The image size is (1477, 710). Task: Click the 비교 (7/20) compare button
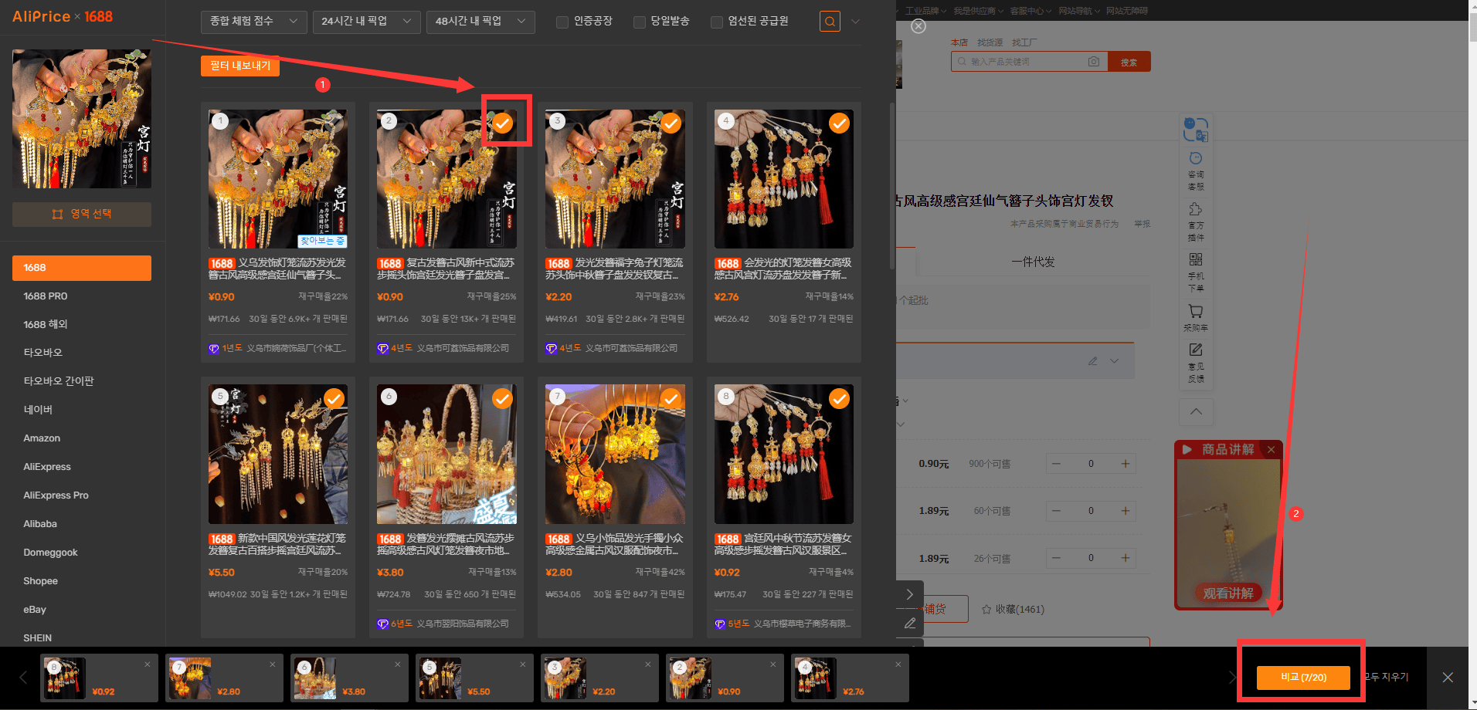pyautogui.click(x=1303, y=678)
